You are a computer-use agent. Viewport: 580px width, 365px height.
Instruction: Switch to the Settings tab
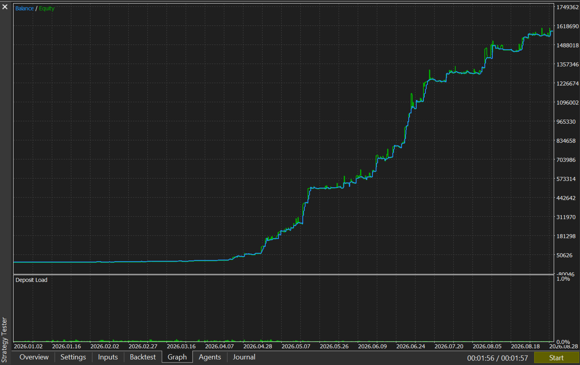(73, 357)
